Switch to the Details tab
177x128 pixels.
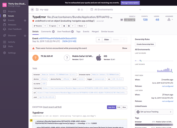click(x=35, y=31)
